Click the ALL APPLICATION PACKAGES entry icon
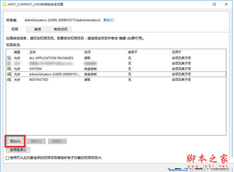 (9, 58)
